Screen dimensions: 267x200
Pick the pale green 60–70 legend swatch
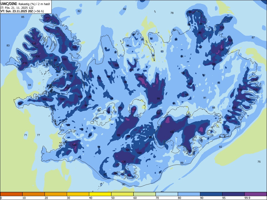point(144,194)
